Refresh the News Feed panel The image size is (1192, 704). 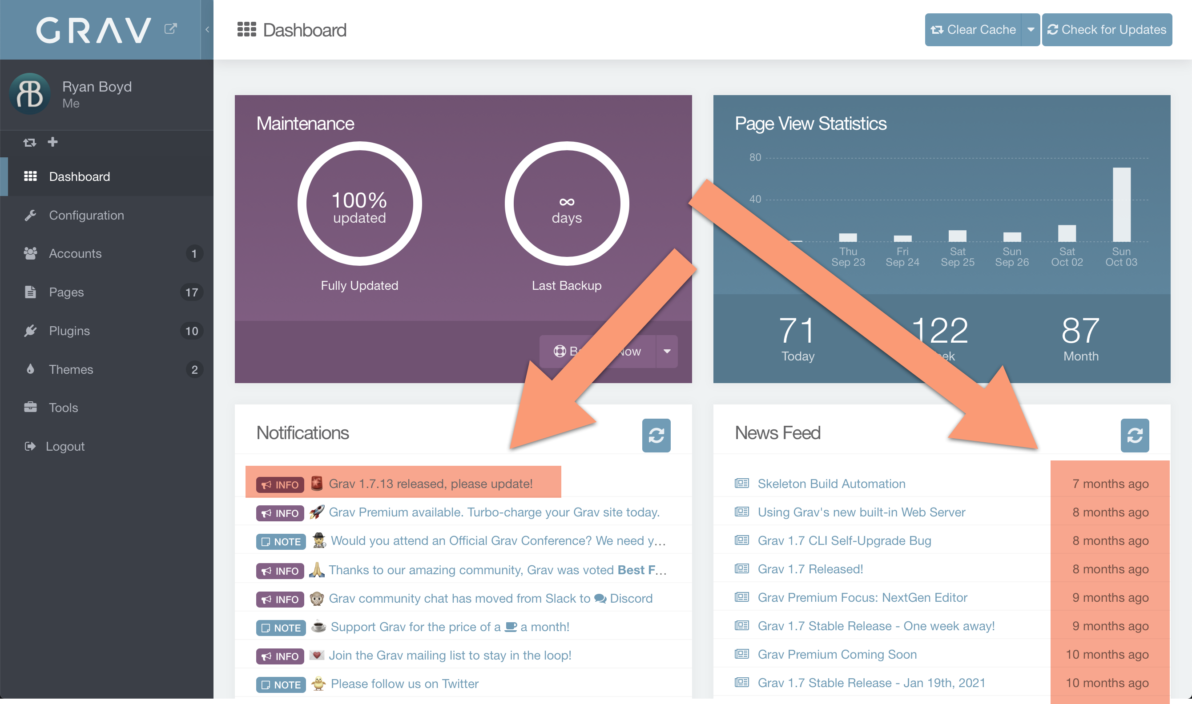pos(1135,435)
